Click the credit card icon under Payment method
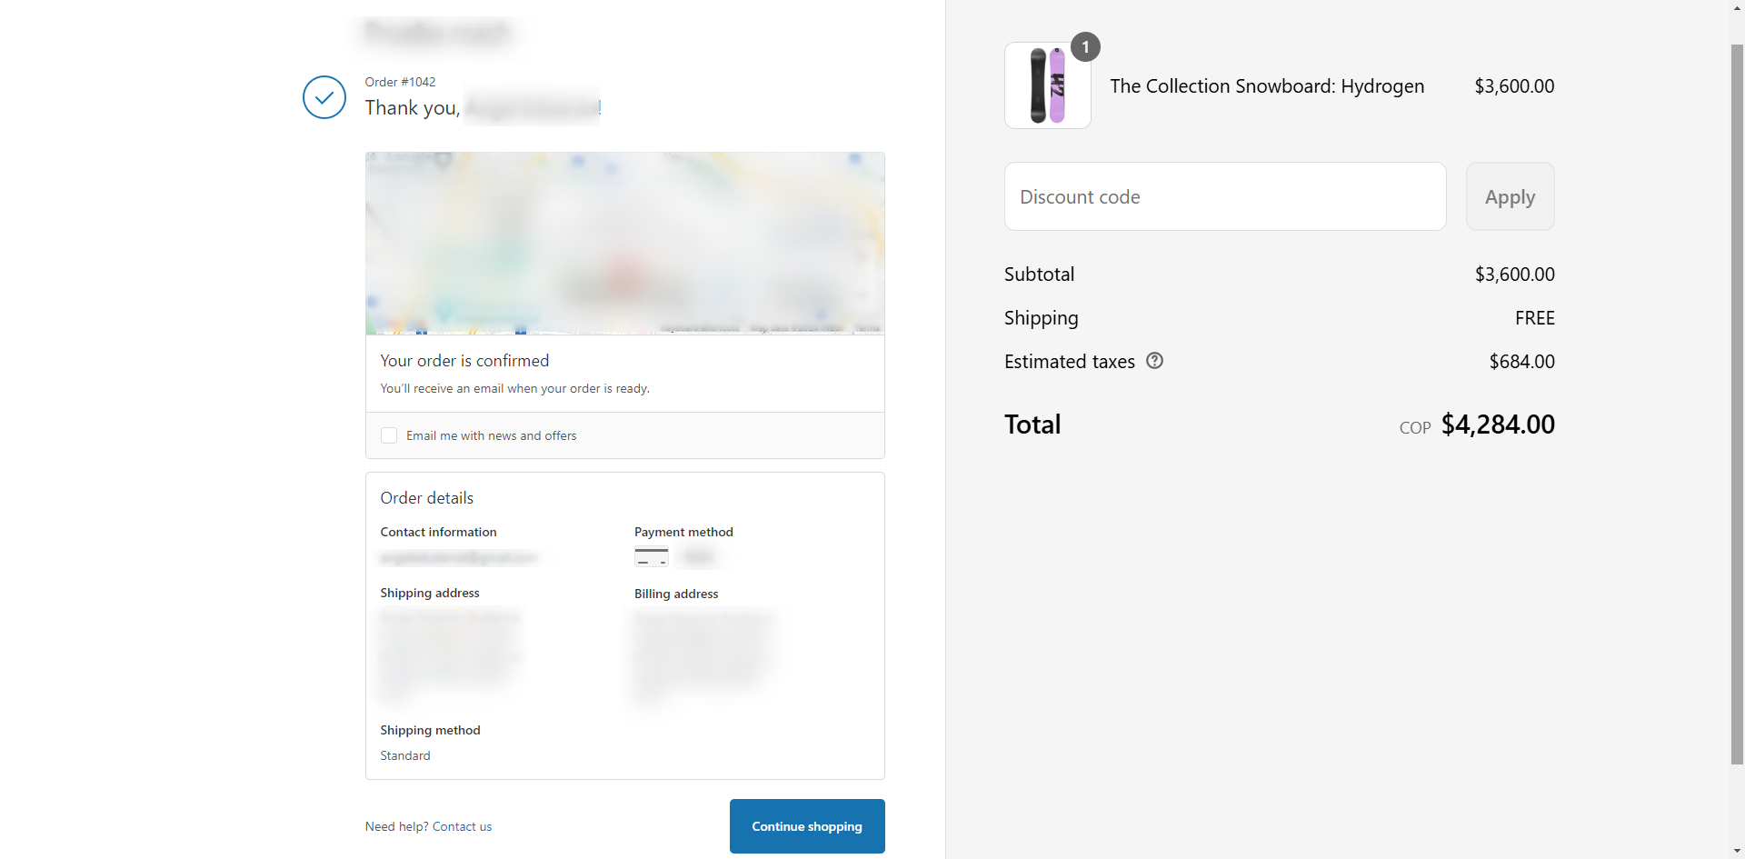 click(651, 556)
